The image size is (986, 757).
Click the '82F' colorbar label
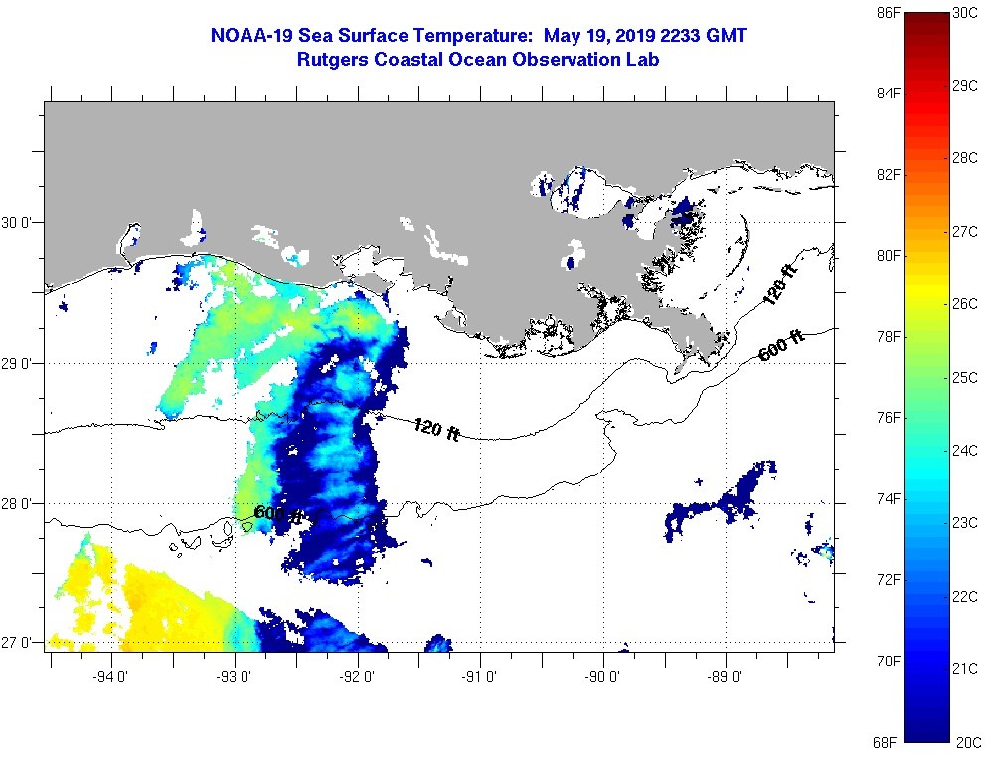(x=889, y=174)
